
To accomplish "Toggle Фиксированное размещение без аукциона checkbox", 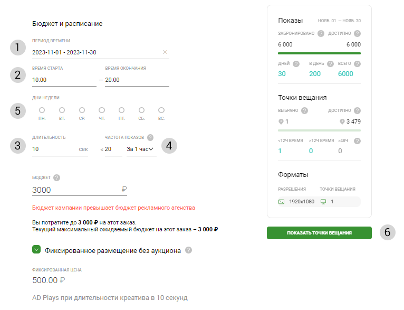I will point(36,250).
